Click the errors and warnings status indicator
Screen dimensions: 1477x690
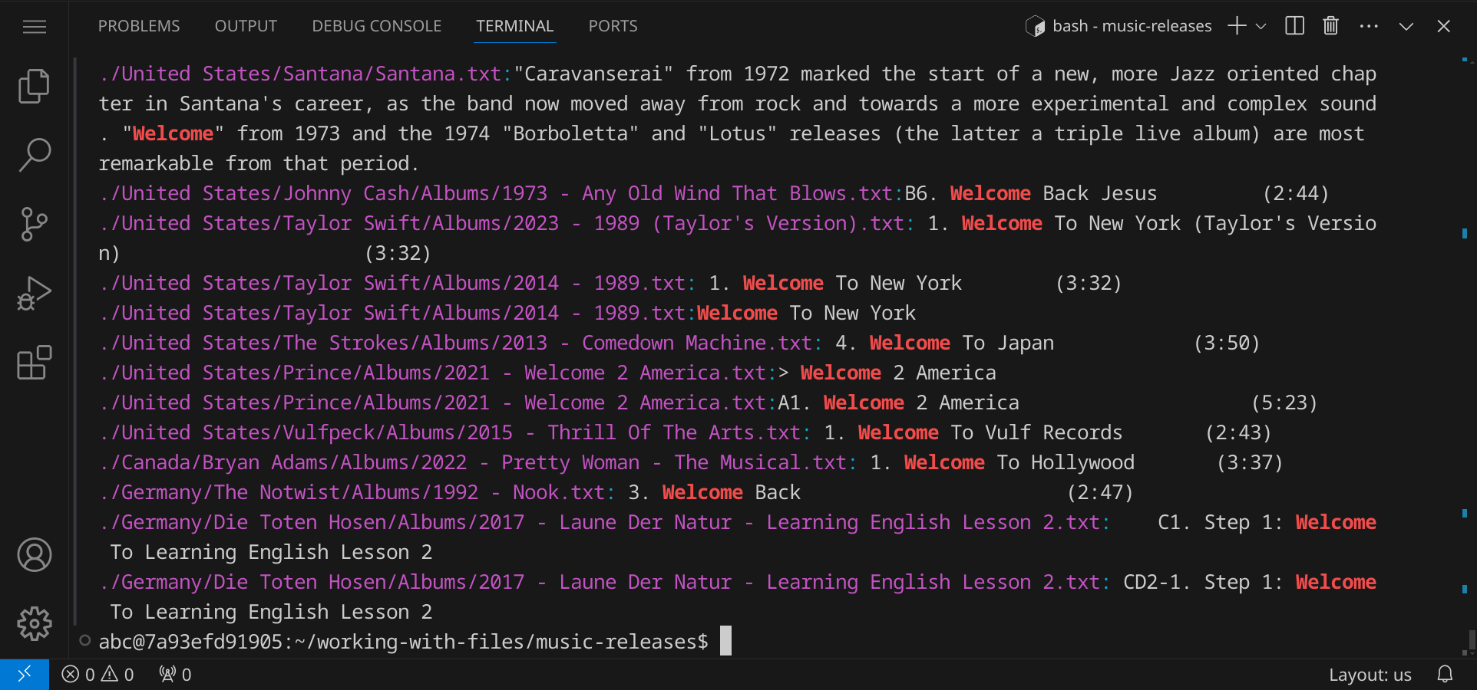[x=98, y=675]
